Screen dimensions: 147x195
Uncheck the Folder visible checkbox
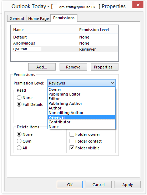72,148
